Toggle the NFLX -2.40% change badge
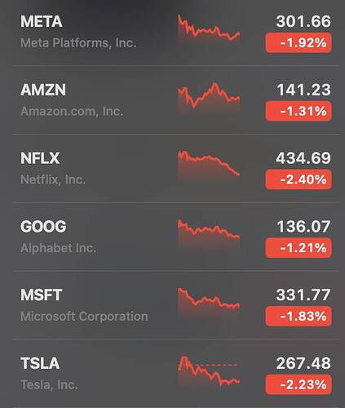345x408 pixels. pos(299,180)
